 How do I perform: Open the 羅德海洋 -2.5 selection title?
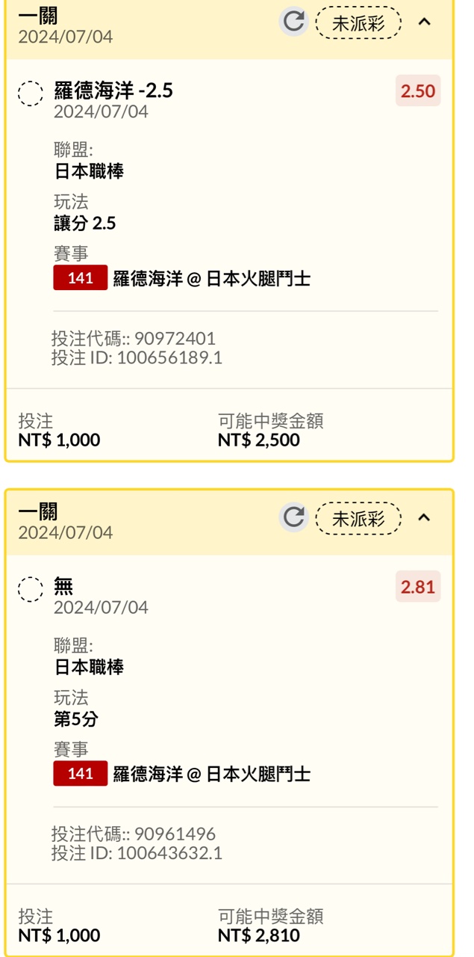pos(113,91)
